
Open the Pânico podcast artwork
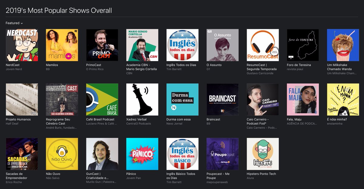click(x=142, y=154)
